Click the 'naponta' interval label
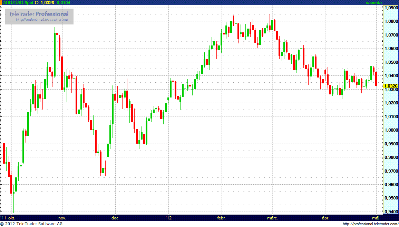Viewport: 399px width, 227px height. 373,2
